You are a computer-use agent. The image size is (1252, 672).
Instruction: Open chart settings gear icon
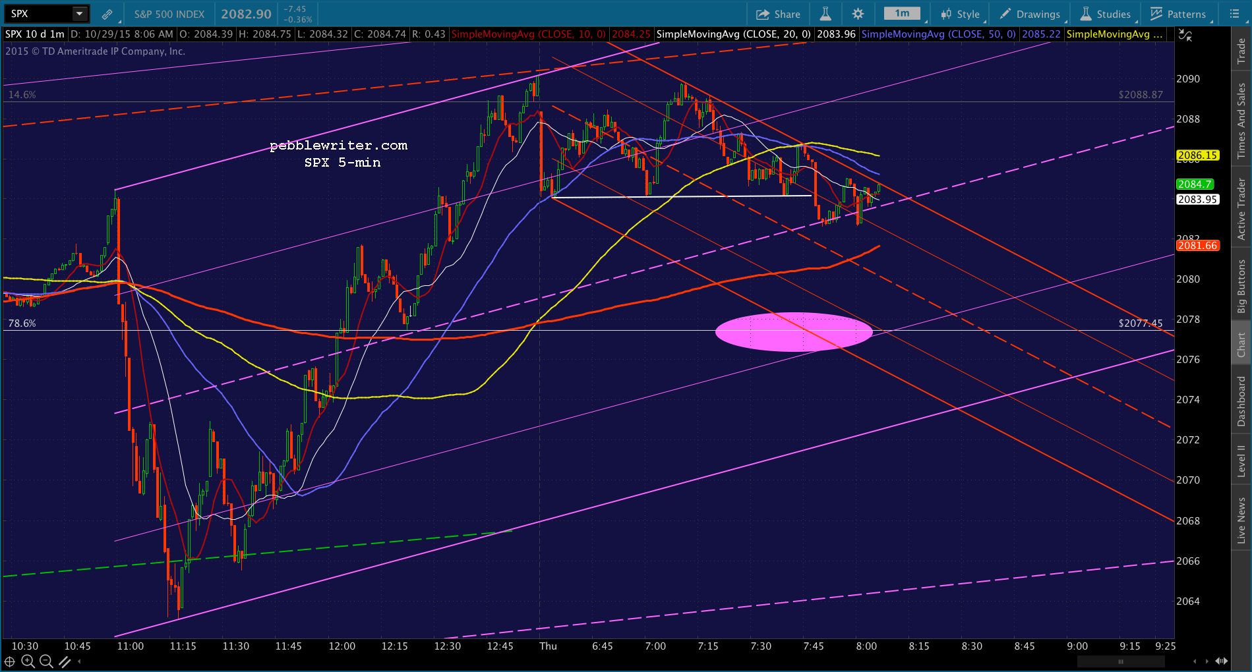click(x=858, y=14)
